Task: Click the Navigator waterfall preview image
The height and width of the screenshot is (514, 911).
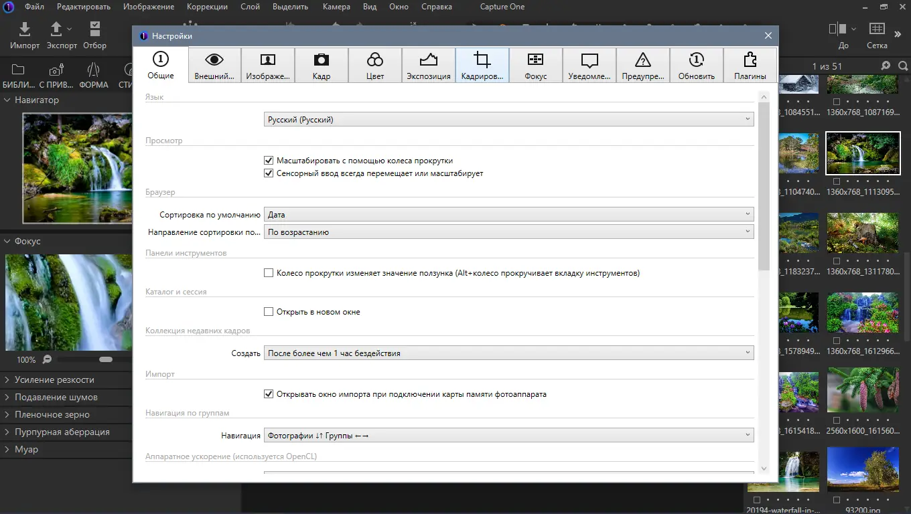Action: tap(78, 167)
